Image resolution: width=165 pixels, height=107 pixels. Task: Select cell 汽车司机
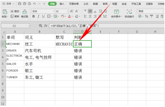pyautogui.click(x=39, y=51)
